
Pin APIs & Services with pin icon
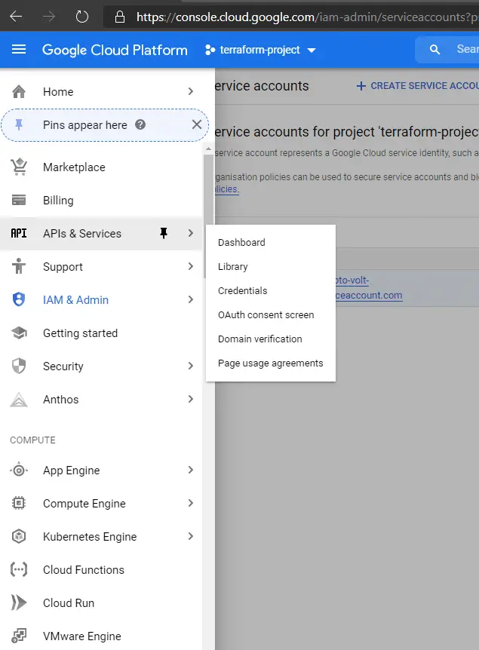click(x=164, y=234)
